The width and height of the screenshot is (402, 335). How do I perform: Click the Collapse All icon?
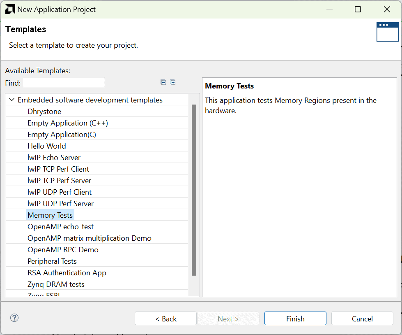click(x=163, y=82)
